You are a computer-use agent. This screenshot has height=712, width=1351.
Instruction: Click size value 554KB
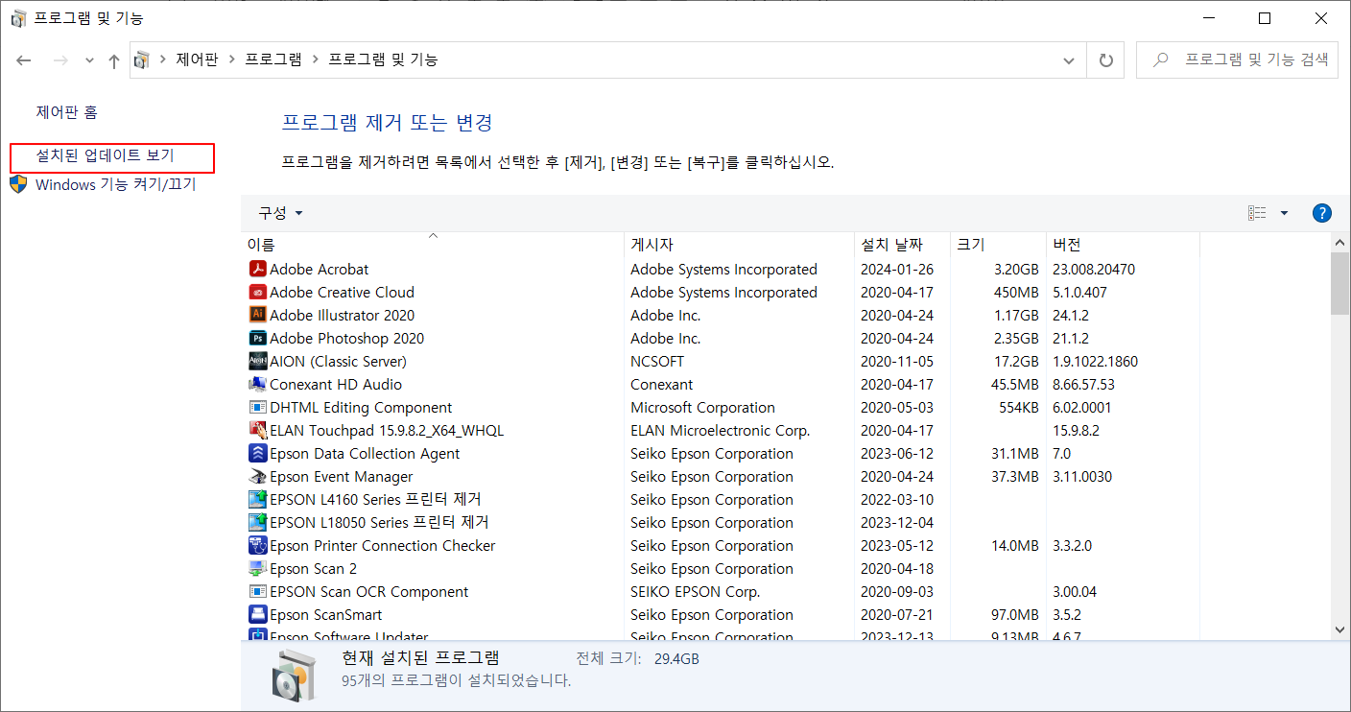tap(1018, 408)
